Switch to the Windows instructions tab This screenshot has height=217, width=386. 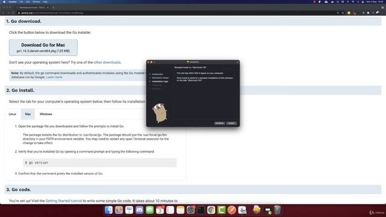click(x=46, y=114)
